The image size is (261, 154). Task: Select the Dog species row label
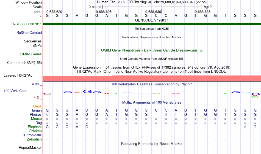pyautogui.click(x=39, y=123)
